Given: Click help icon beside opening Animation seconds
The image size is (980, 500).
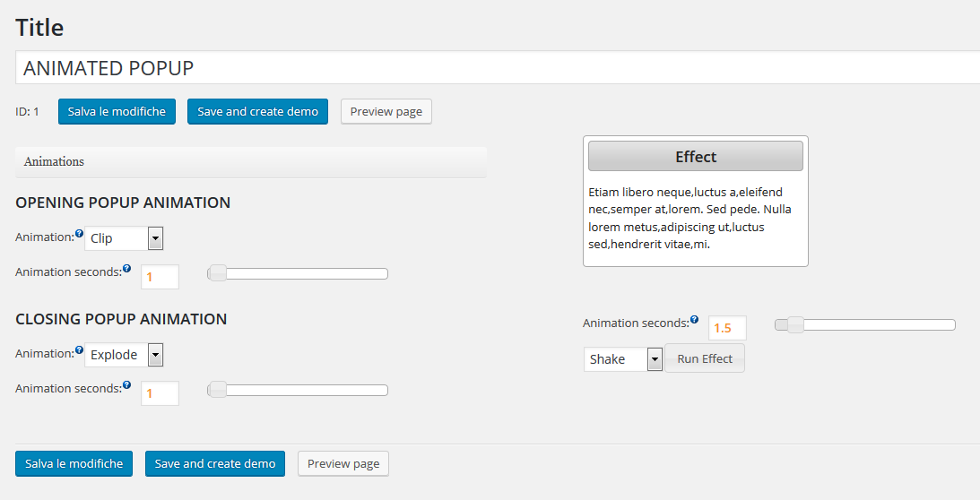Looking at the screenshot, I should (x=127, y=268).
